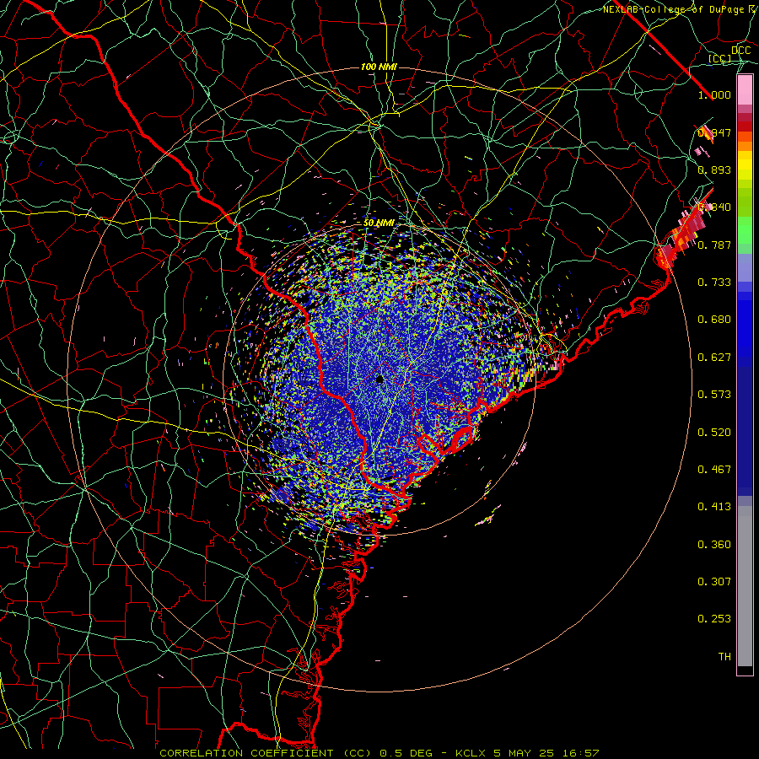Image resolution: width=759 pixels, height=759 pixels.
Task: Click the 0.787 scale value
Action: coord(714,245)
